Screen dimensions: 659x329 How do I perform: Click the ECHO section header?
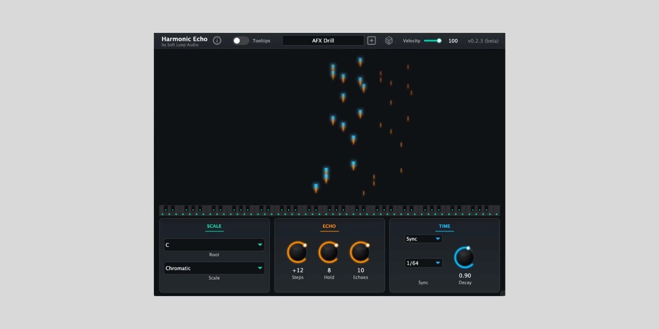(x=329, y=226)
